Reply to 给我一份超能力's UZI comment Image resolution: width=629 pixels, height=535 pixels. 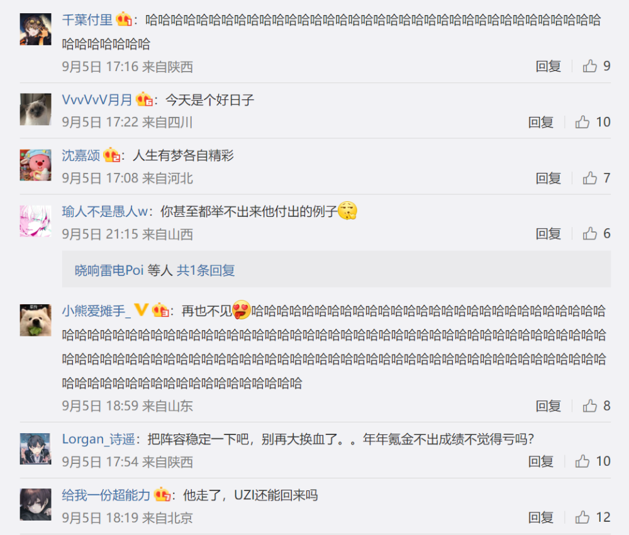(540, 517)
